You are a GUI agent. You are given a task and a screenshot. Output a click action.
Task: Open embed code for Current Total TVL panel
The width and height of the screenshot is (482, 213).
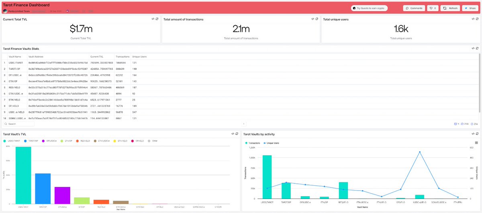(153, 19)
